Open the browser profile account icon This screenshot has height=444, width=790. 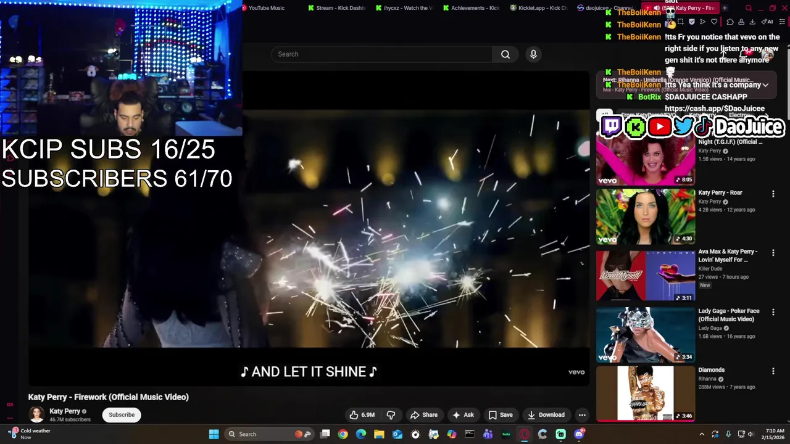[741, 22]
